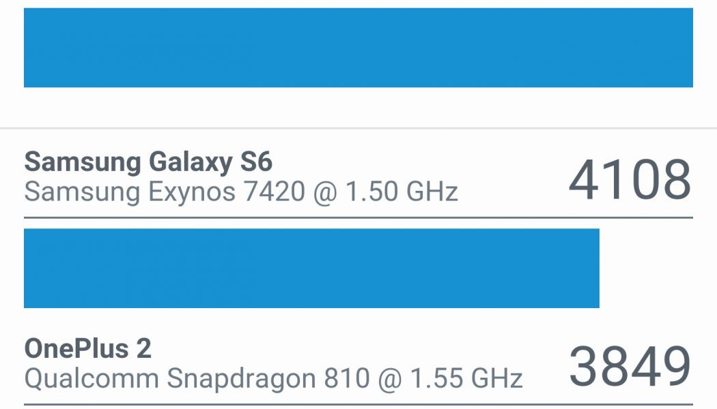Click the Samsung Exynos 7420 processor line
This screenshot has width=717, height=409.
point(240,192)
